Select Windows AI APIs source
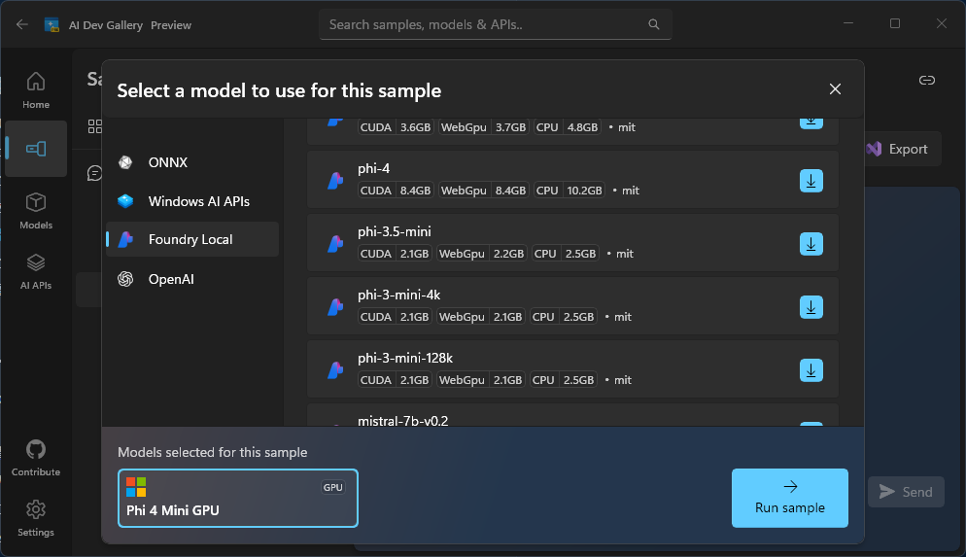Viewport: 966px width, 557px height. [x=192, y=201]
